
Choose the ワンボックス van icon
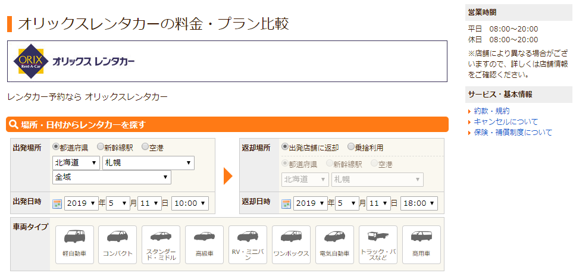click(291, 244)
